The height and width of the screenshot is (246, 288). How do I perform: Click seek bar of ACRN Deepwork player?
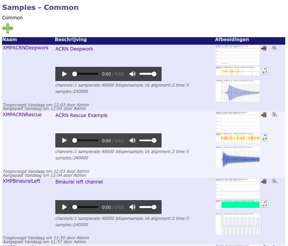tap(85, 74)
